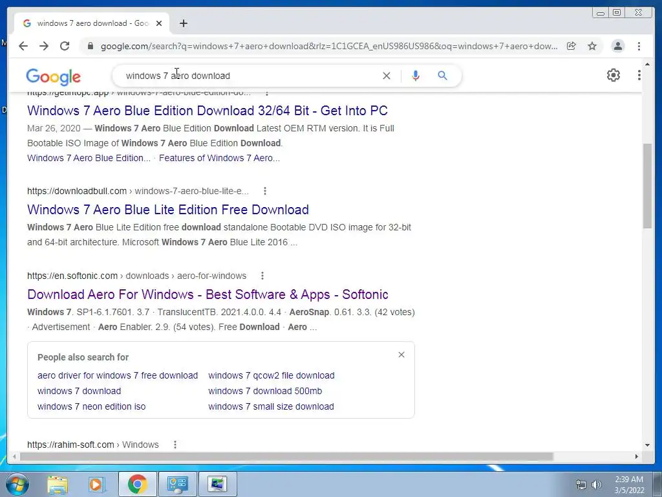Open the Windows 7 Aero Blue Edition... sitelink
The height and width of the screenshot is (497, 662).
pyautogui.click(x=89, y=158)
